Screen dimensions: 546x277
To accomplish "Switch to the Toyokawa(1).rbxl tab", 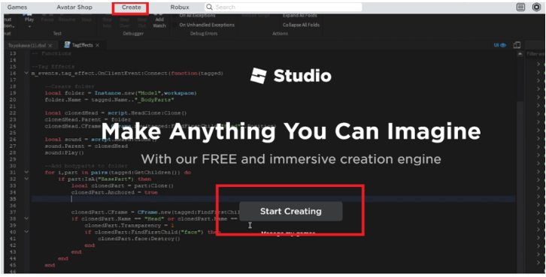I will tap(27, 46).
